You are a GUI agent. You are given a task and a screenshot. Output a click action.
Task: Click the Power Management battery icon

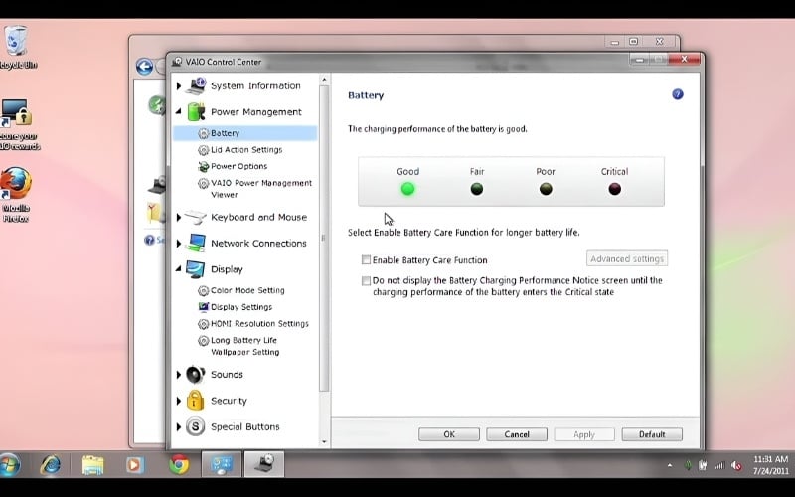tap(195, 112)
